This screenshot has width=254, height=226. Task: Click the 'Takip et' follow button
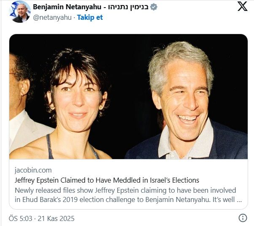coord(90,18)
